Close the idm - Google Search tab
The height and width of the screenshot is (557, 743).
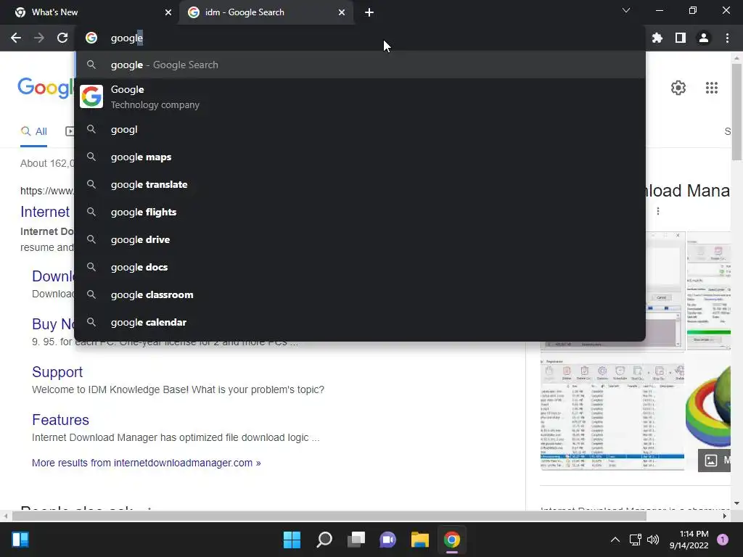pos(342,12)
